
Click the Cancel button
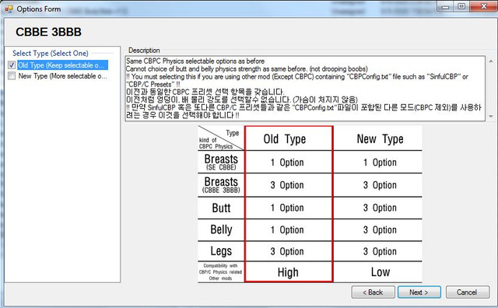(467, 292)
